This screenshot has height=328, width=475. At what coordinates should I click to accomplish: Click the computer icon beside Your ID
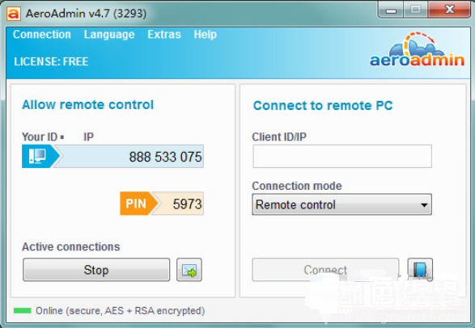pos(37,156)
